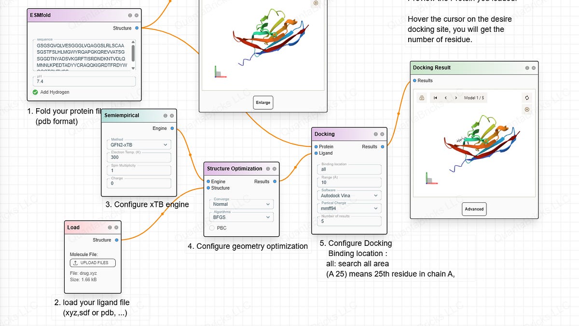579x326 pixels.
Task: Click the Structure Optimization node title bar
Action: [x=241, y=169]
